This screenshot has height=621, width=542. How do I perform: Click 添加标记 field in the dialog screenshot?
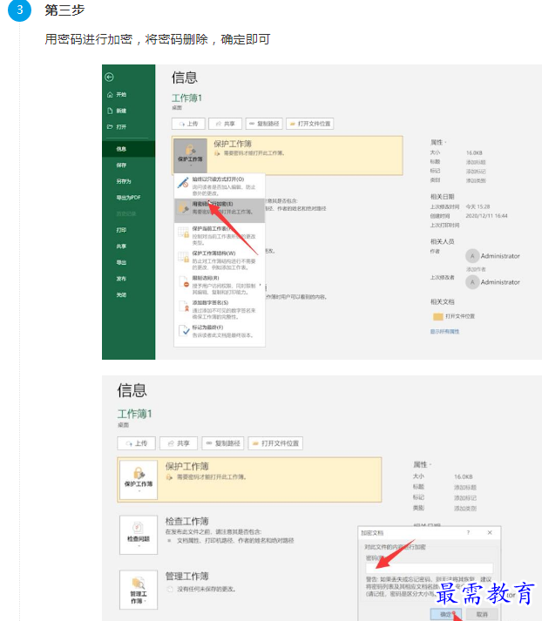(x=465, y=498)
